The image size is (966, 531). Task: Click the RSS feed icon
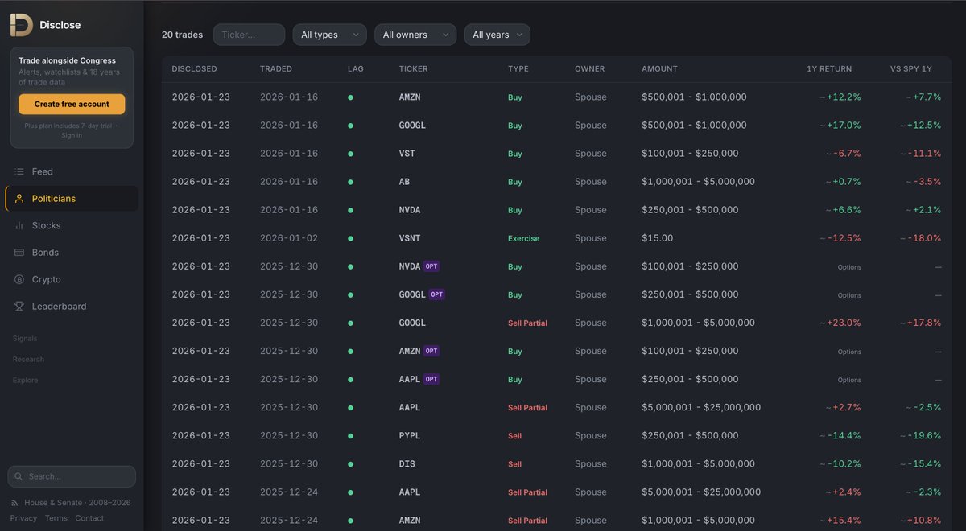coord(16,503)
